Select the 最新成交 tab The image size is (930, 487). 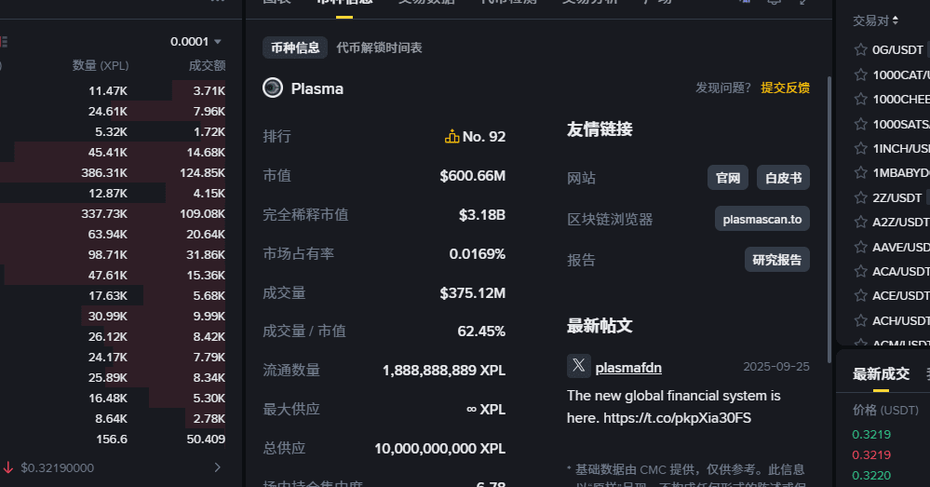tap(881, 373)
